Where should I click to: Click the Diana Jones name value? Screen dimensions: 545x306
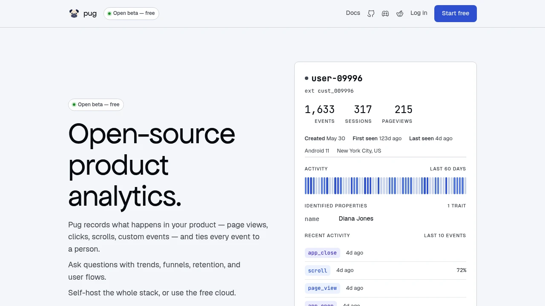356,218
